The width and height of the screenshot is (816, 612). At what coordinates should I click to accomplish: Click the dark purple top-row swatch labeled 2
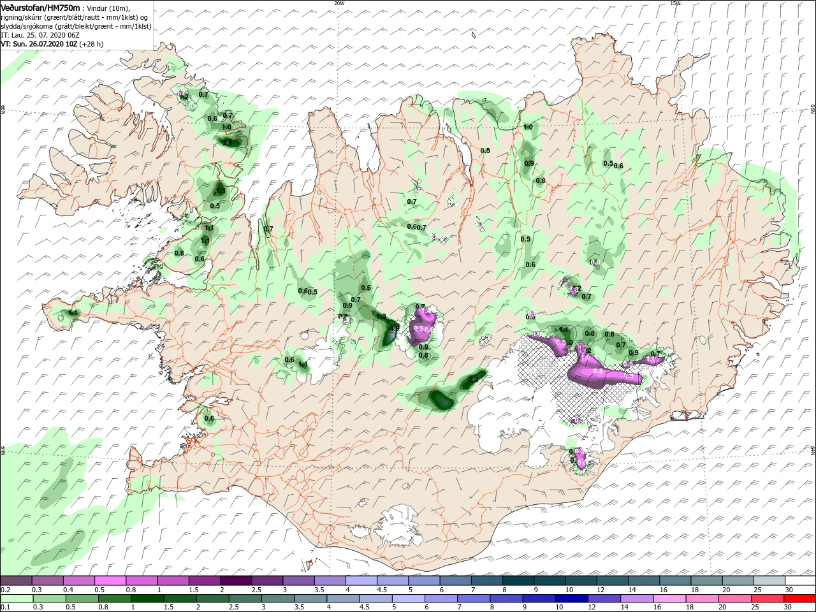[235, 581]
